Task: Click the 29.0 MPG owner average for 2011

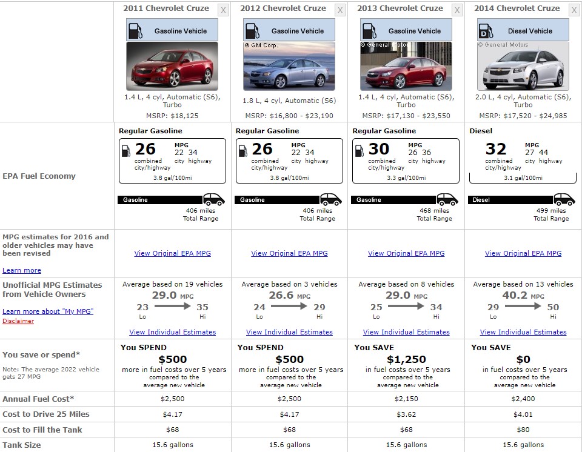Action: click(173, 296)
